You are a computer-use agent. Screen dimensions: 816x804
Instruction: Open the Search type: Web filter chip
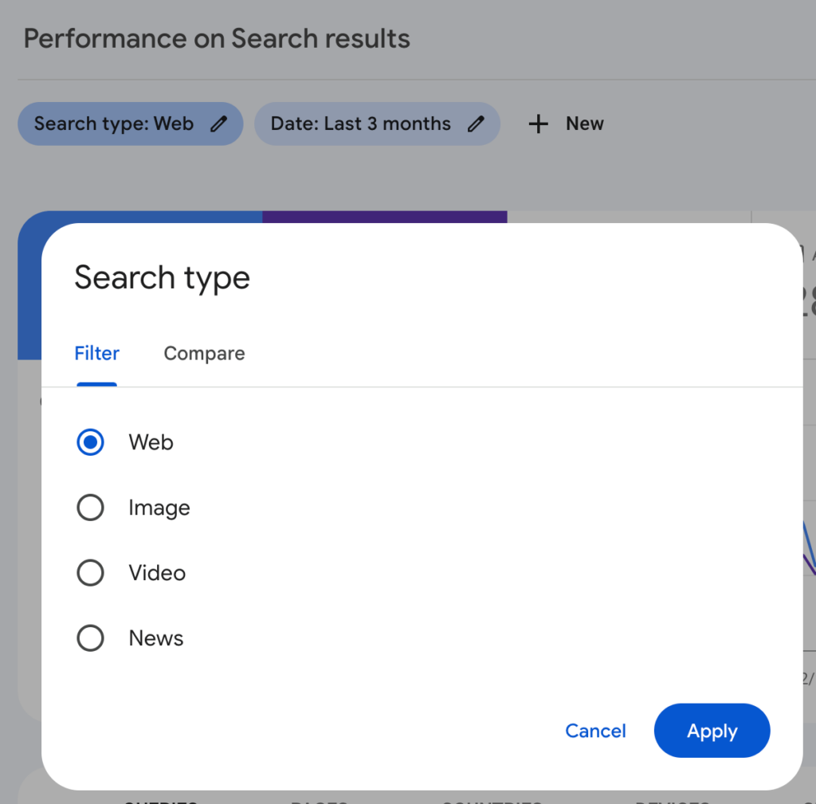click(130, 124)
